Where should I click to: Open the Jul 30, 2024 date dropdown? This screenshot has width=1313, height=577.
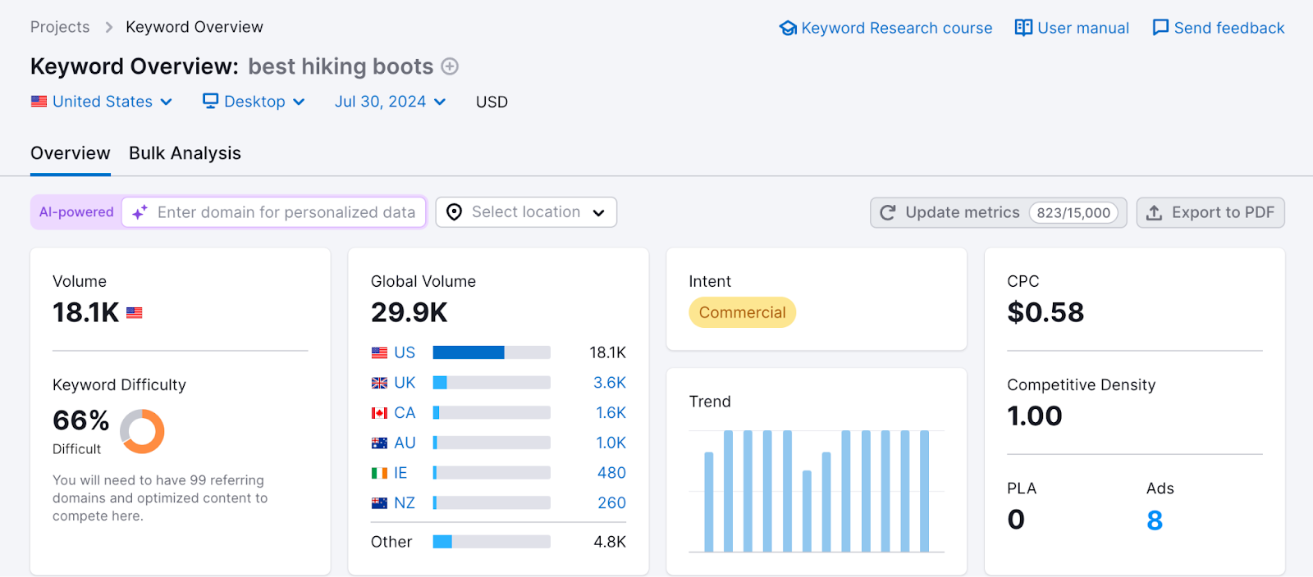click(390, 102)
